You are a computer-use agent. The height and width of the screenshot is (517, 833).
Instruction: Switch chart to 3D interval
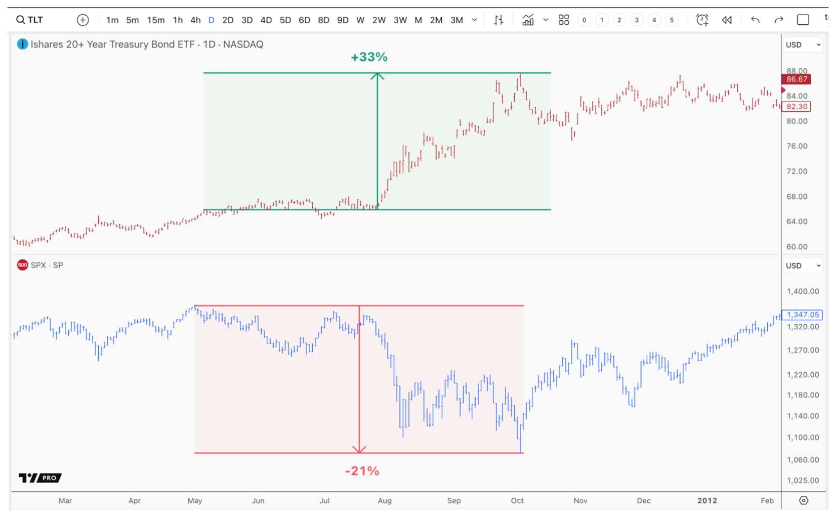point(247,20)
